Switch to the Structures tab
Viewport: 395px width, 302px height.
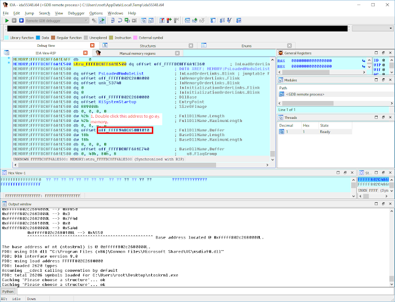point(148,46)
